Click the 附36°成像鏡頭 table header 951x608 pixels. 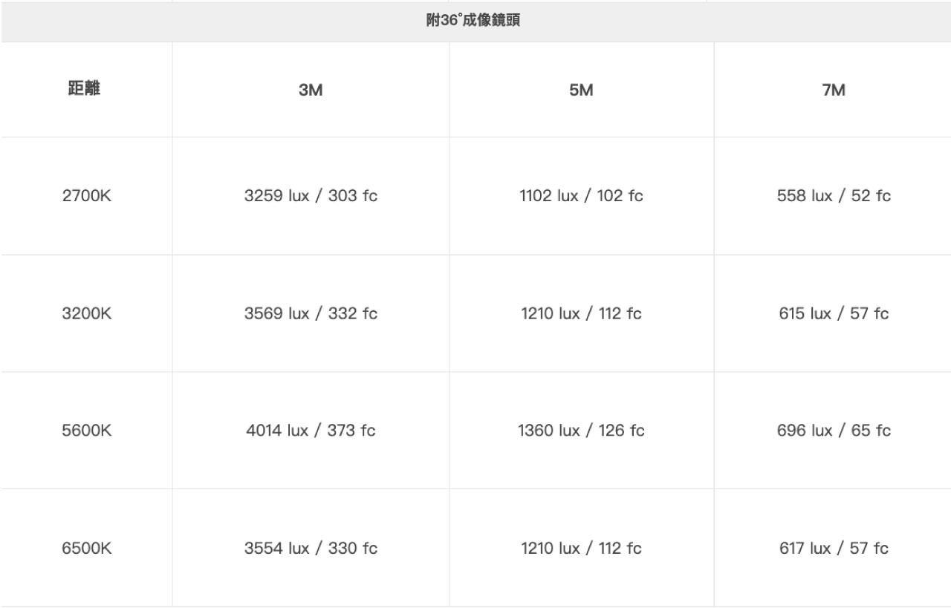475,22
